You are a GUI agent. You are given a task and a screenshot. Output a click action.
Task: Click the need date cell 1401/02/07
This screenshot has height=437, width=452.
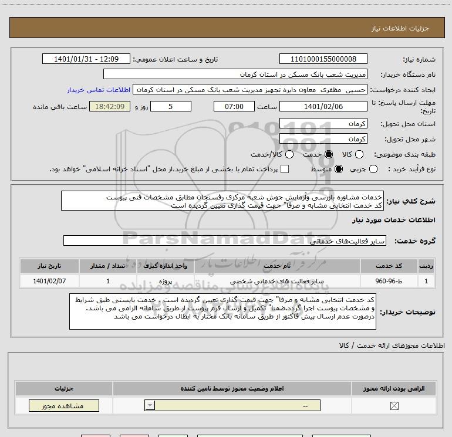coord(49,281)
